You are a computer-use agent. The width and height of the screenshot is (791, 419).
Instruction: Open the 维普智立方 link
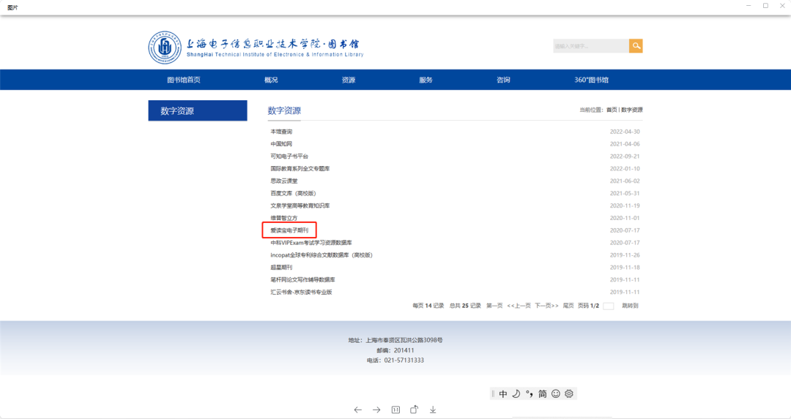click(284, 218)
